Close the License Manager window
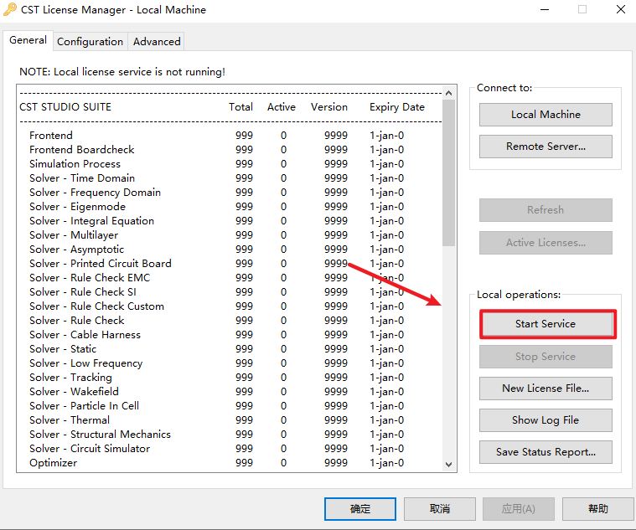This screenshot has height=530, width=636. click(x=620, y=10)
